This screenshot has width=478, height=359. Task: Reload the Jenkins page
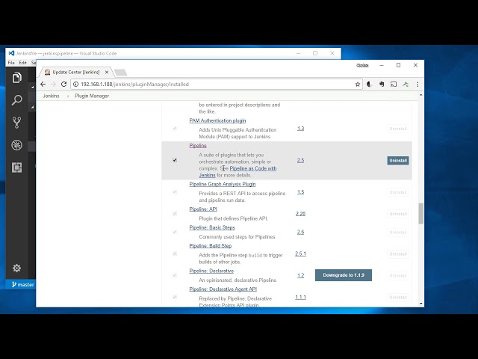tap(63, 85)
